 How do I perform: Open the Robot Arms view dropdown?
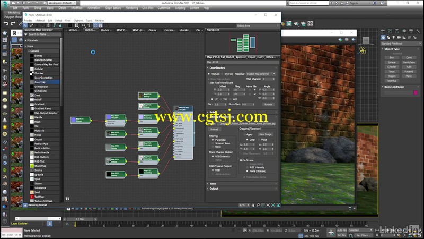[x=258, y=25]
